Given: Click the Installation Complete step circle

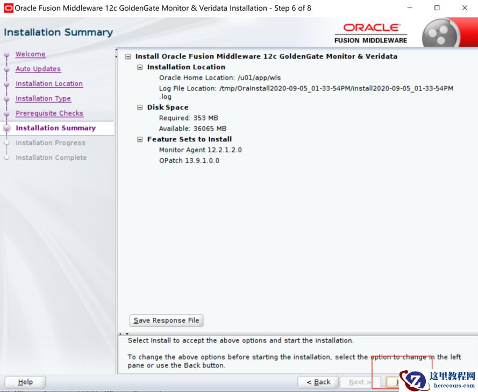Looking at the screenshot, I should click(x=6, y=158).
